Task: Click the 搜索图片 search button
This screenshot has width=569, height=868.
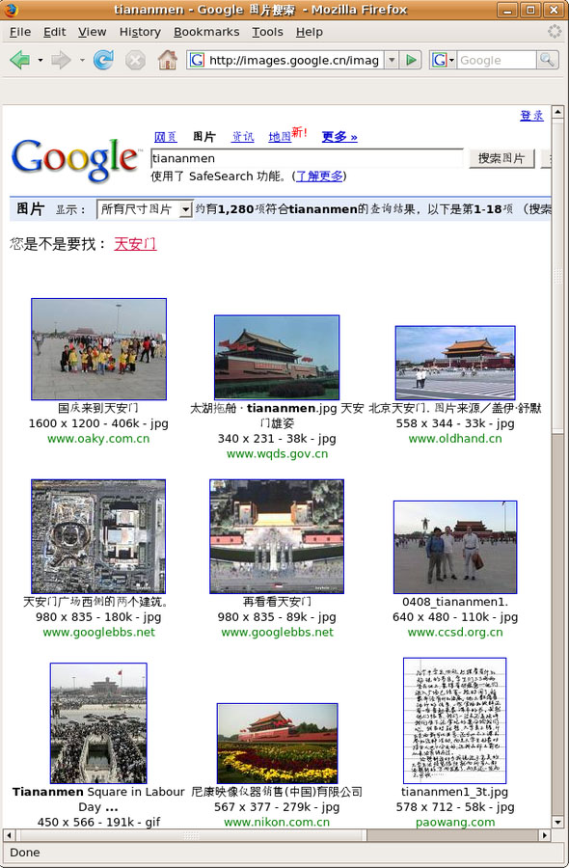Action: pos(501,158)
